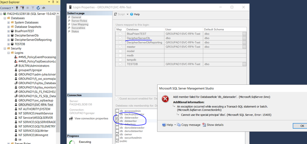Click the sa login icon
The width and height of the screenshot is (307, 144).
click(16, 139)
